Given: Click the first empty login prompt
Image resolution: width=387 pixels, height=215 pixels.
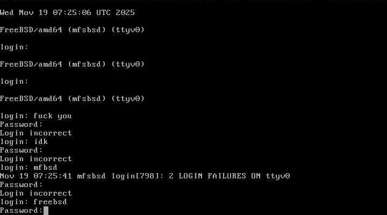Looking at the screenshot, I should point(14,47).
